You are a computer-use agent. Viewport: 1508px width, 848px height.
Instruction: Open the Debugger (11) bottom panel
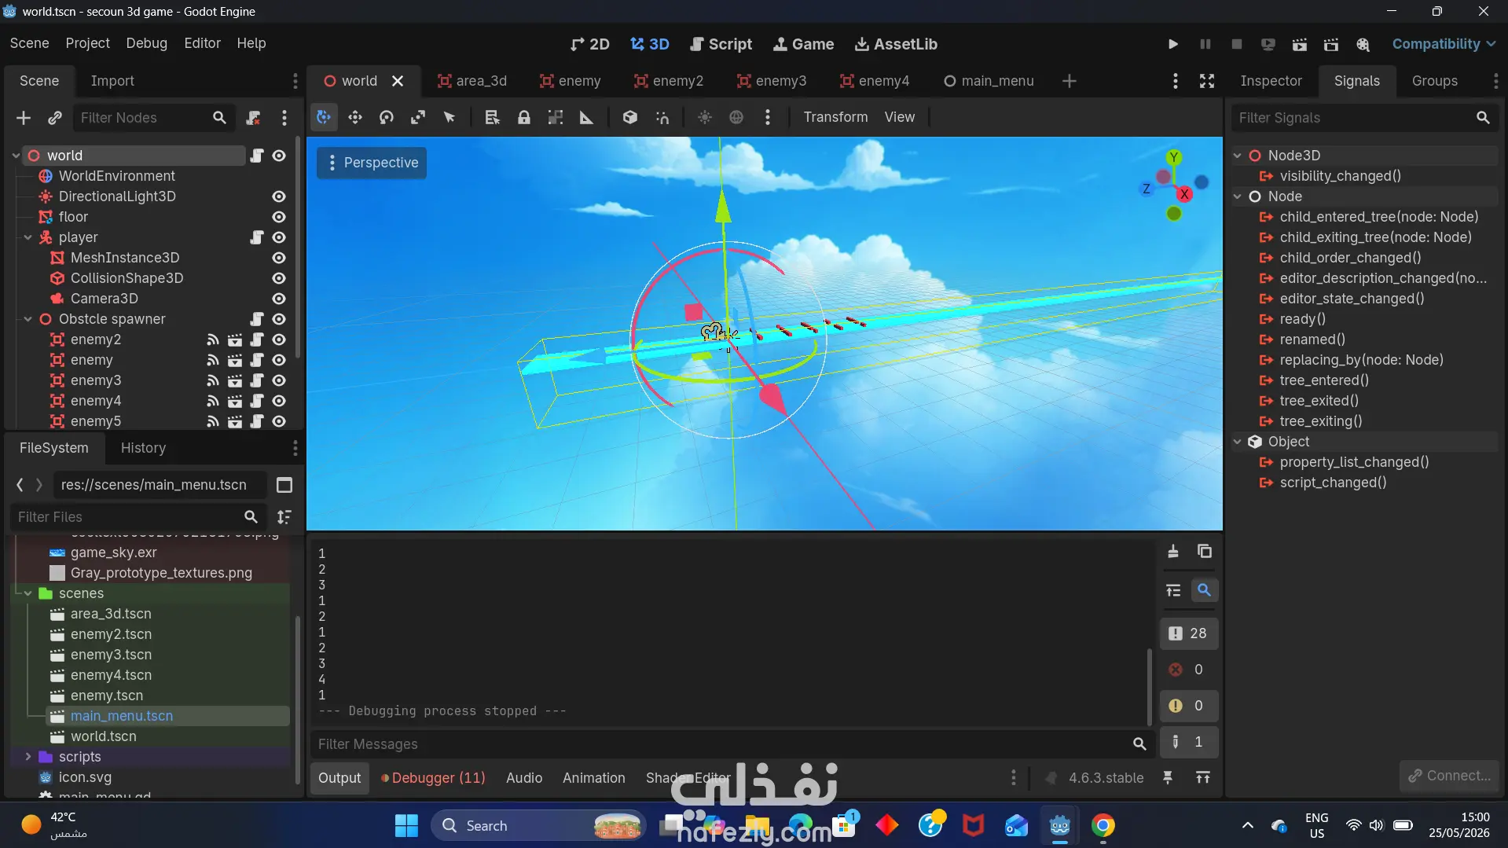[433, 778]
